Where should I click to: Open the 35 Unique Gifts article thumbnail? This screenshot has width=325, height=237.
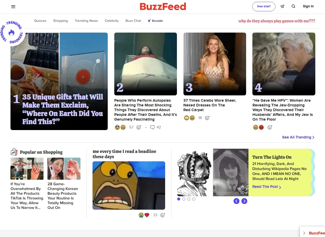point(59,81)
